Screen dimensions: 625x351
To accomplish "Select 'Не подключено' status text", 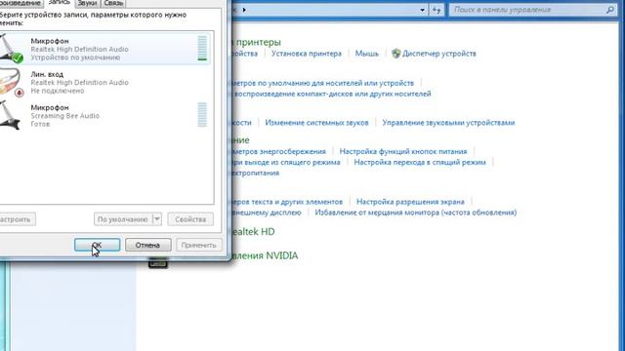I will pos(58,91).
